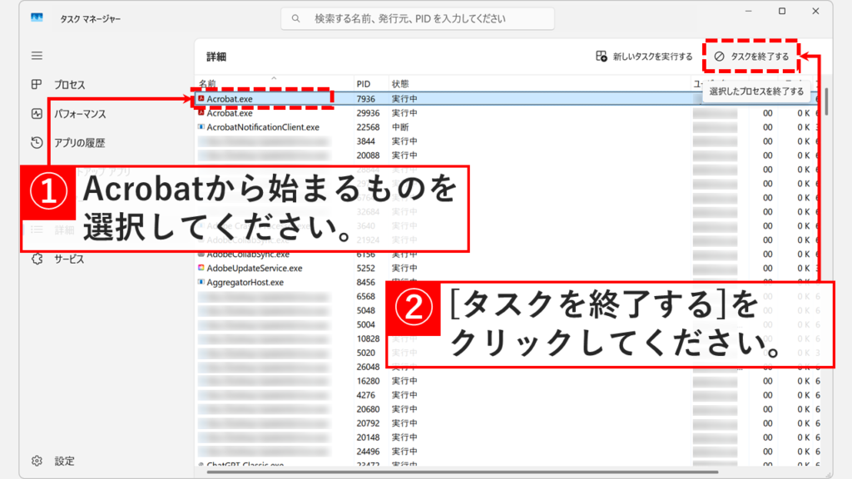
Task: Click the Acrobat icon of PID 29936 row
Action: [x=201, y=112]
